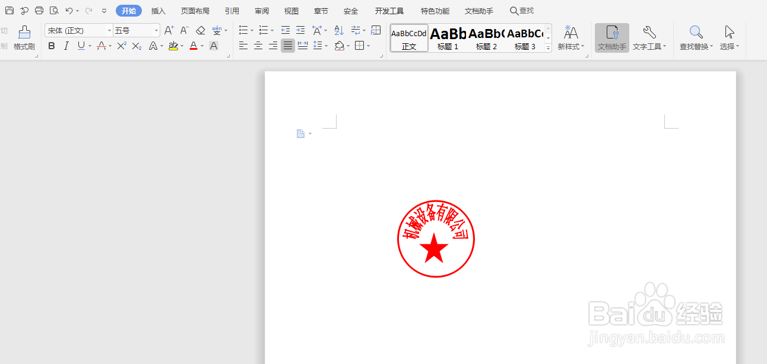Click the Sort A-Z icon
The width and height of the screenshot is (767, 364).
point(339,30)
